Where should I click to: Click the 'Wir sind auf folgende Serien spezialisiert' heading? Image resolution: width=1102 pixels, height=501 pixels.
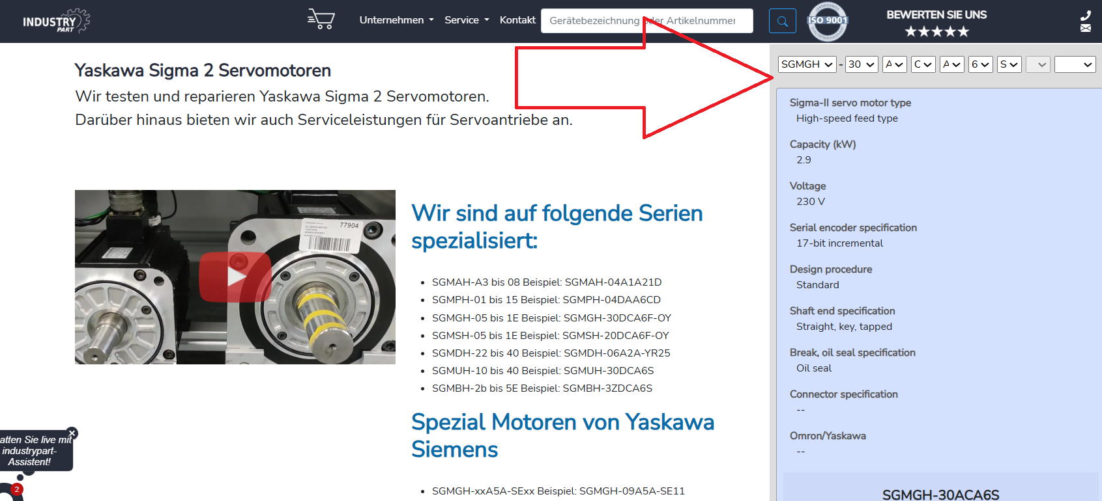coord(557,227)
